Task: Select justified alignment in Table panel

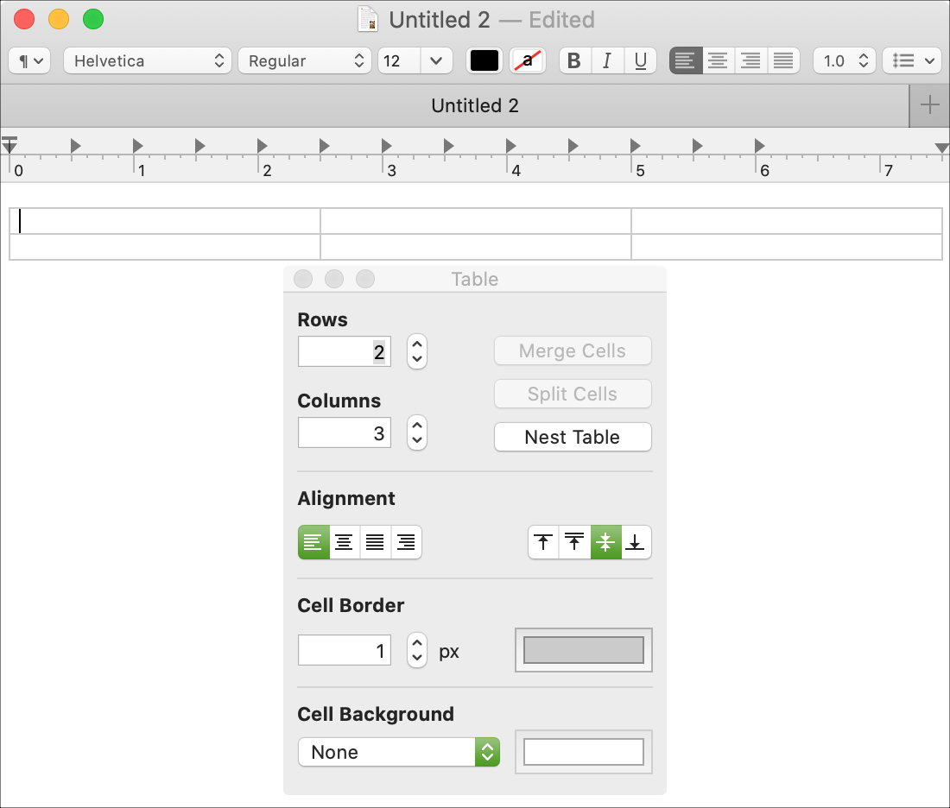Action: [375, 542]
